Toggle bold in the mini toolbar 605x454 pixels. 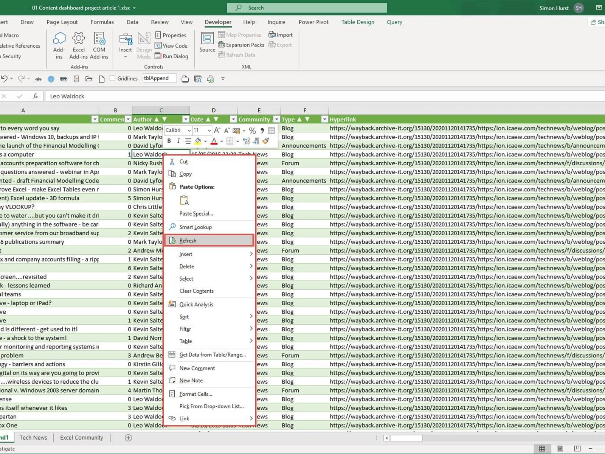pos(169,141)
